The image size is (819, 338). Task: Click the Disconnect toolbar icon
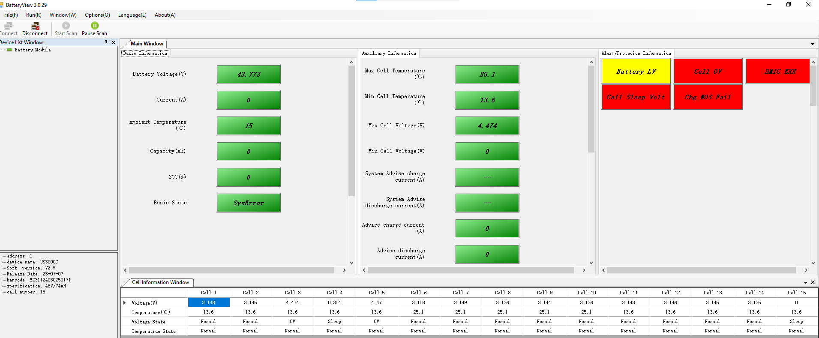35,27
